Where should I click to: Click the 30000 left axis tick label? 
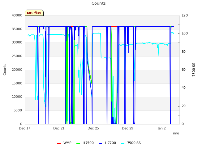click(17, 43)
